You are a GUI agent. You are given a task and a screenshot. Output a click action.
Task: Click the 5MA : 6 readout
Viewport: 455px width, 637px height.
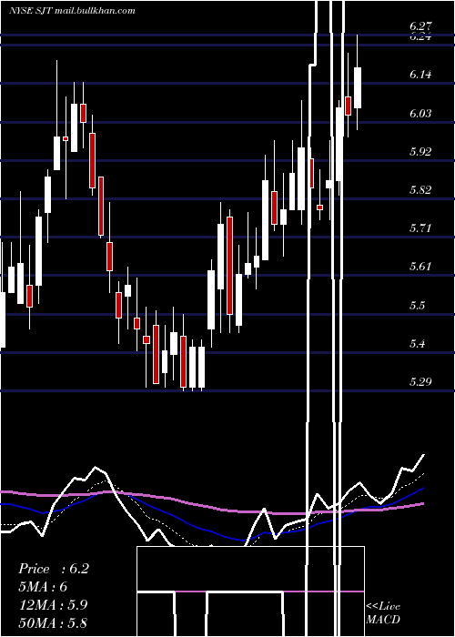[x=43, y=587]
